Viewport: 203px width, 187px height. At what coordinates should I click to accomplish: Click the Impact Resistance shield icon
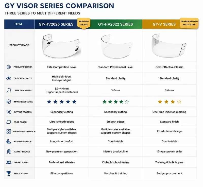(x=9, y=102)
